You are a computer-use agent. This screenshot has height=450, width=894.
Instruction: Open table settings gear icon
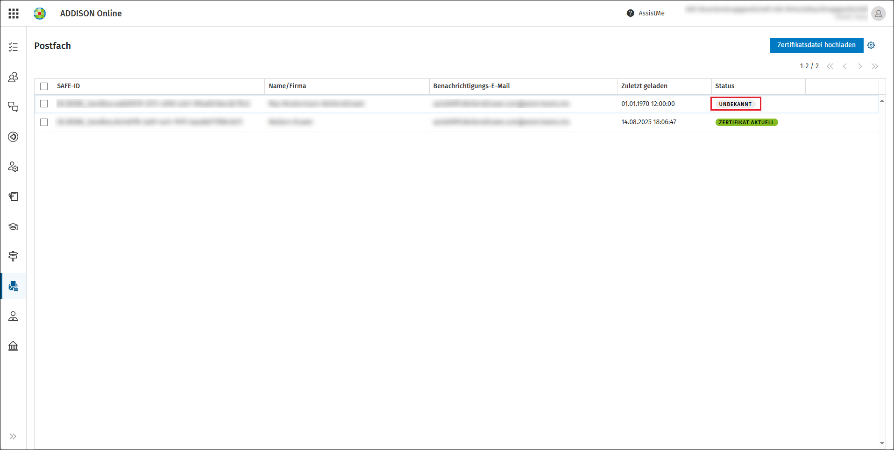[871, 45]
